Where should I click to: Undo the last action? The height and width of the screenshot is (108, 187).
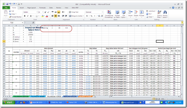coord(10,4)
